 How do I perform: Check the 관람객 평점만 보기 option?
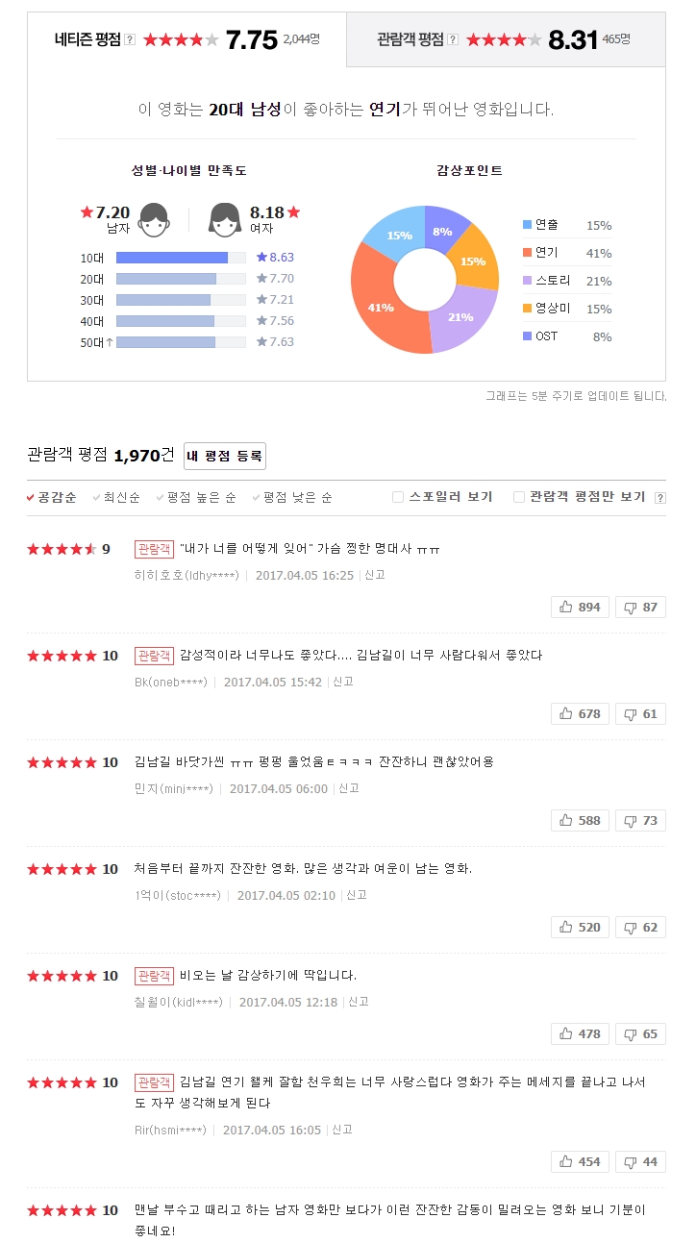[x=519, y=497]
